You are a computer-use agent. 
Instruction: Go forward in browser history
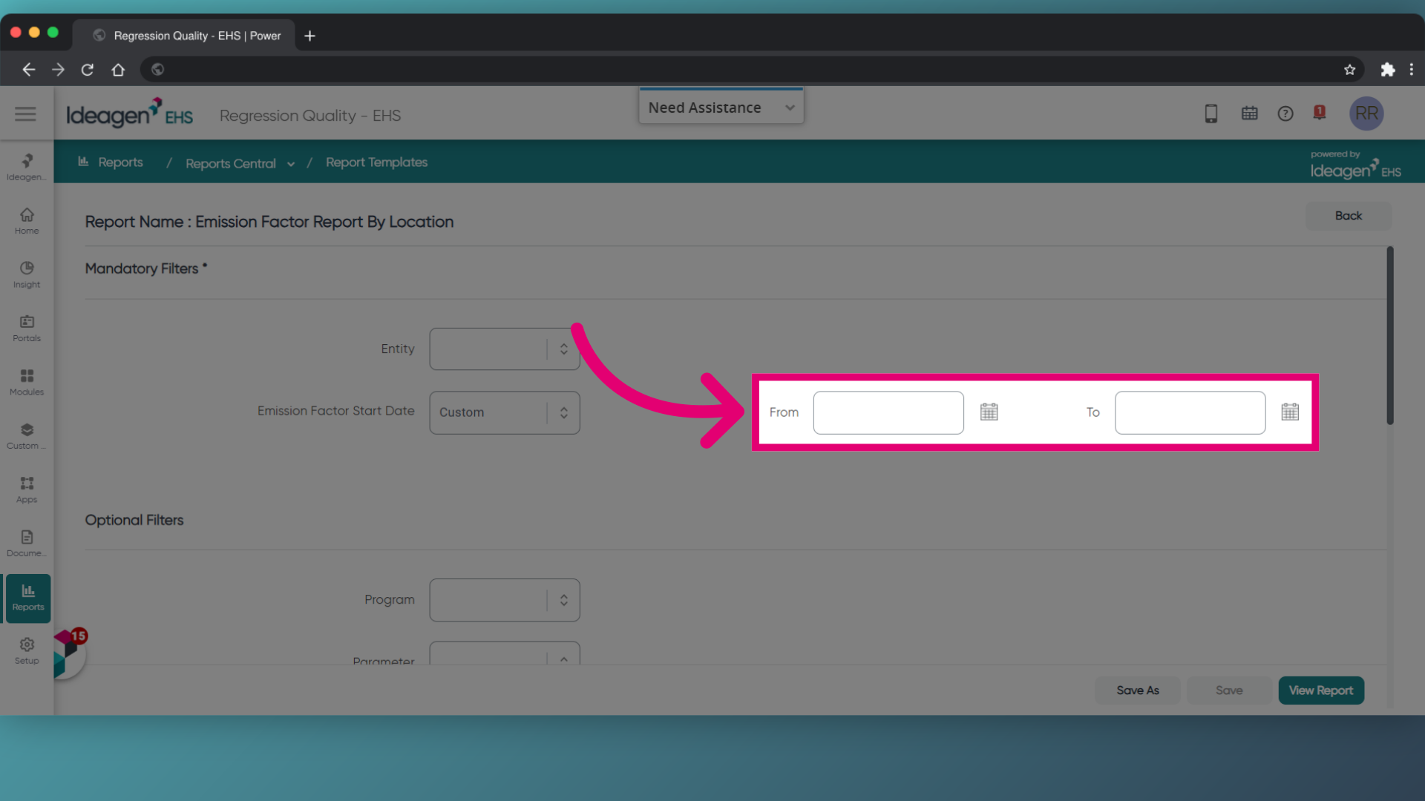coord(58,70)
